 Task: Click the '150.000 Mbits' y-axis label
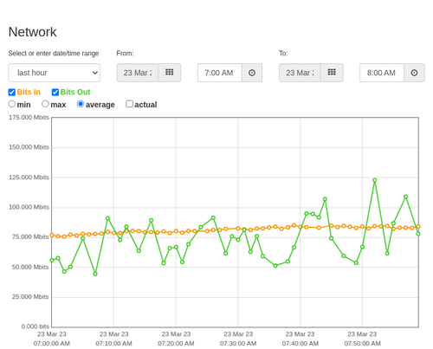[29, 147]
